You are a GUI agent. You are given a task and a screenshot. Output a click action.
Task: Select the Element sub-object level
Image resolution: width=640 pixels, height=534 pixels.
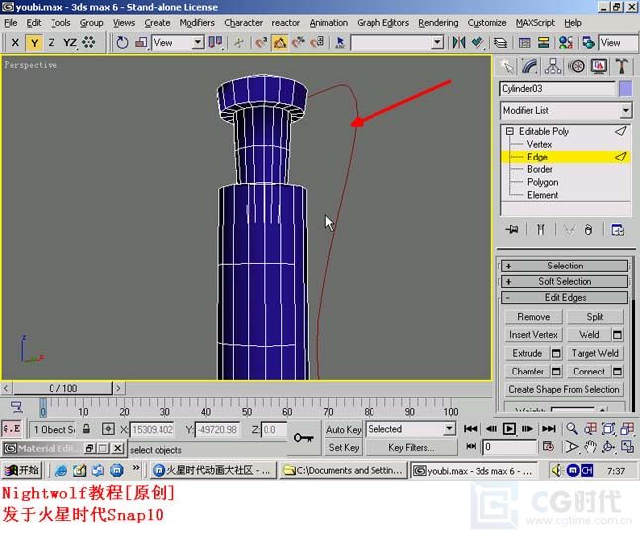(x=542, y=195)
